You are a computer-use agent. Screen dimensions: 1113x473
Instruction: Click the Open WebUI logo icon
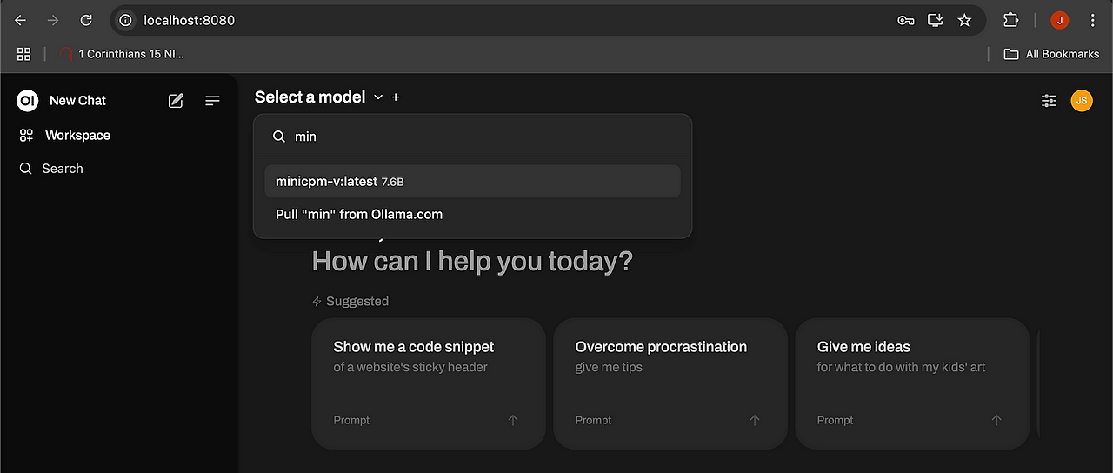pos(28,101)
